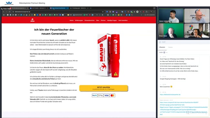Viewport: 210px width, 118px height.
Task: Select the chat tab next to Öffentlich
Action: (170, 47)
